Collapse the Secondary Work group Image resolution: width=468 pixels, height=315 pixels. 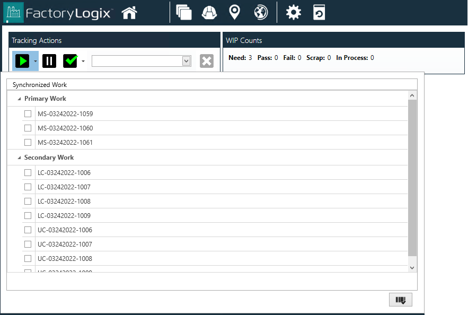click(x=20, y=158)
